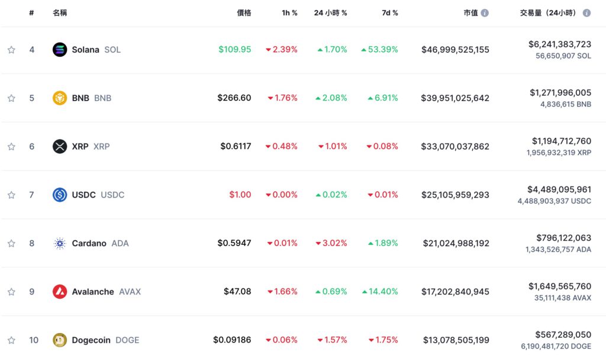Click the Avalanche coin logo
Screen dimensions: 606x362
60,292
